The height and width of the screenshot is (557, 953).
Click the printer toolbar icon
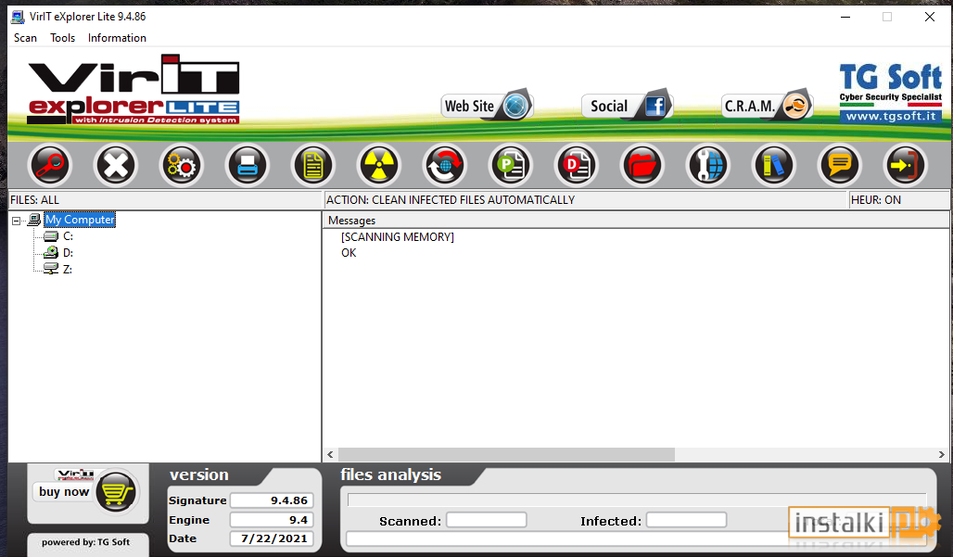coord(248,165)
